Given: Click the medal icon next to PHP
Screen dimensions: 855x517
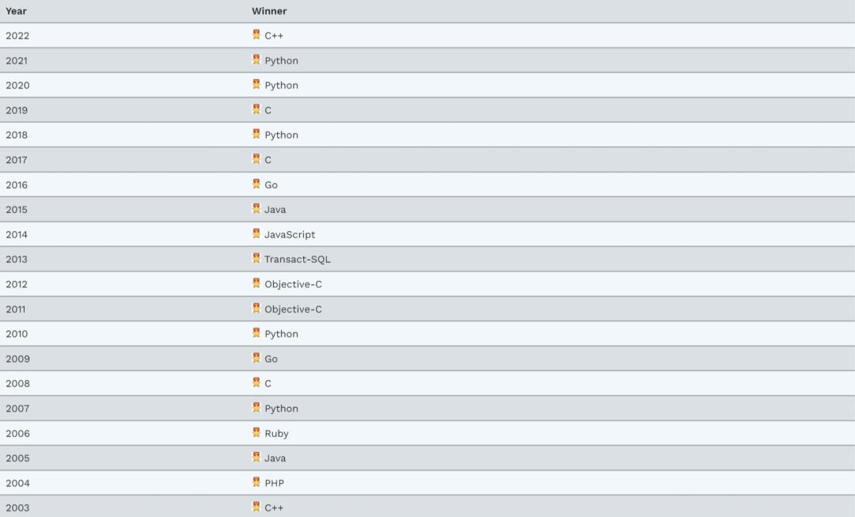Looking at the screenshot, I should 256,482.
